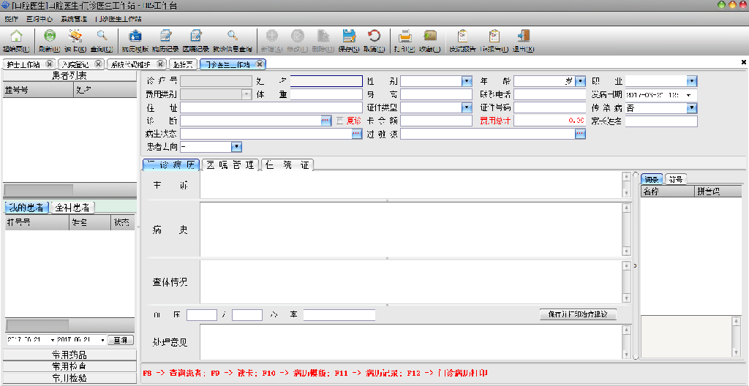Select the 门诊病历 tab
Screen dimensions: 749x386
coord(171,164)
